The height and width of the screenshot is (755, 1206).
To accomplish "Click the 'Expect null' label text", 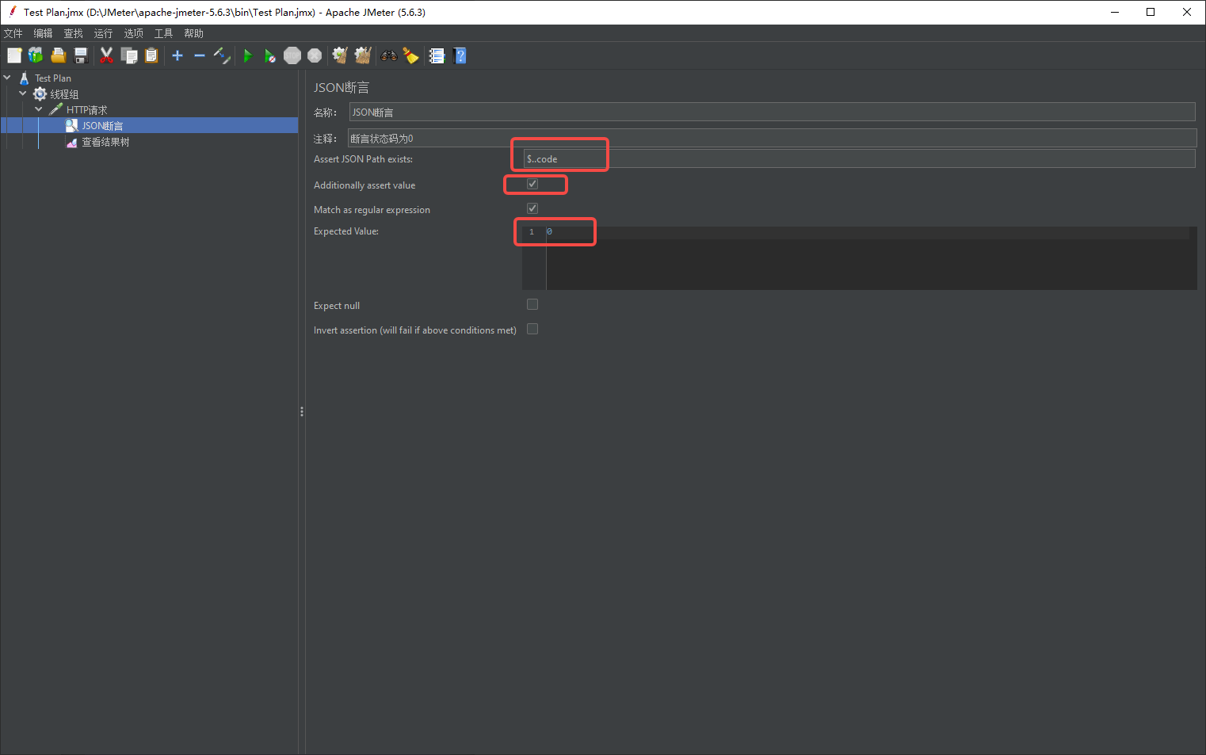I will pos(337,306).
